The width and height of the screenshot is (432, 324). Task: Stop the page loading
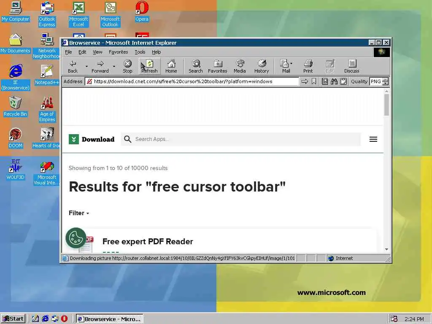click(x=127, y=66)
